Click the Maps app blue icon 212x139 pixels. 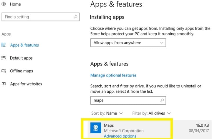[96, 128]
